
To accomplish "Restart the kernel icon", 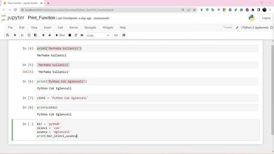I will click(76, 35).
